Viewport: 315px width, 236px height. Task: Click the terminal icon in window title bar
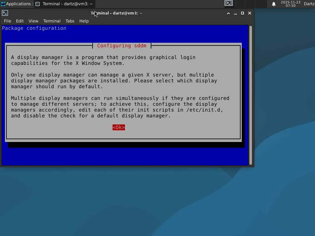coord(5,13)
